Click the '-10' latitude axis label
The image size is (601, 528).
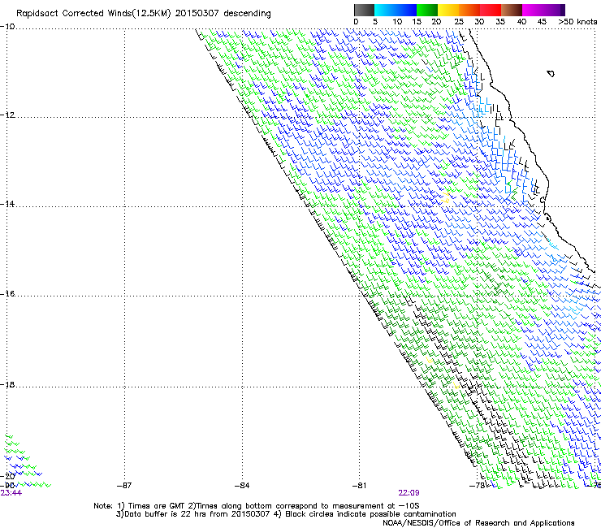coord(7,27)
